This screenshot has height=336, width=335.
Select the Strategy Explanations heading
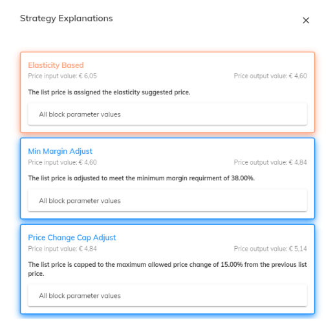coord(67,19)
